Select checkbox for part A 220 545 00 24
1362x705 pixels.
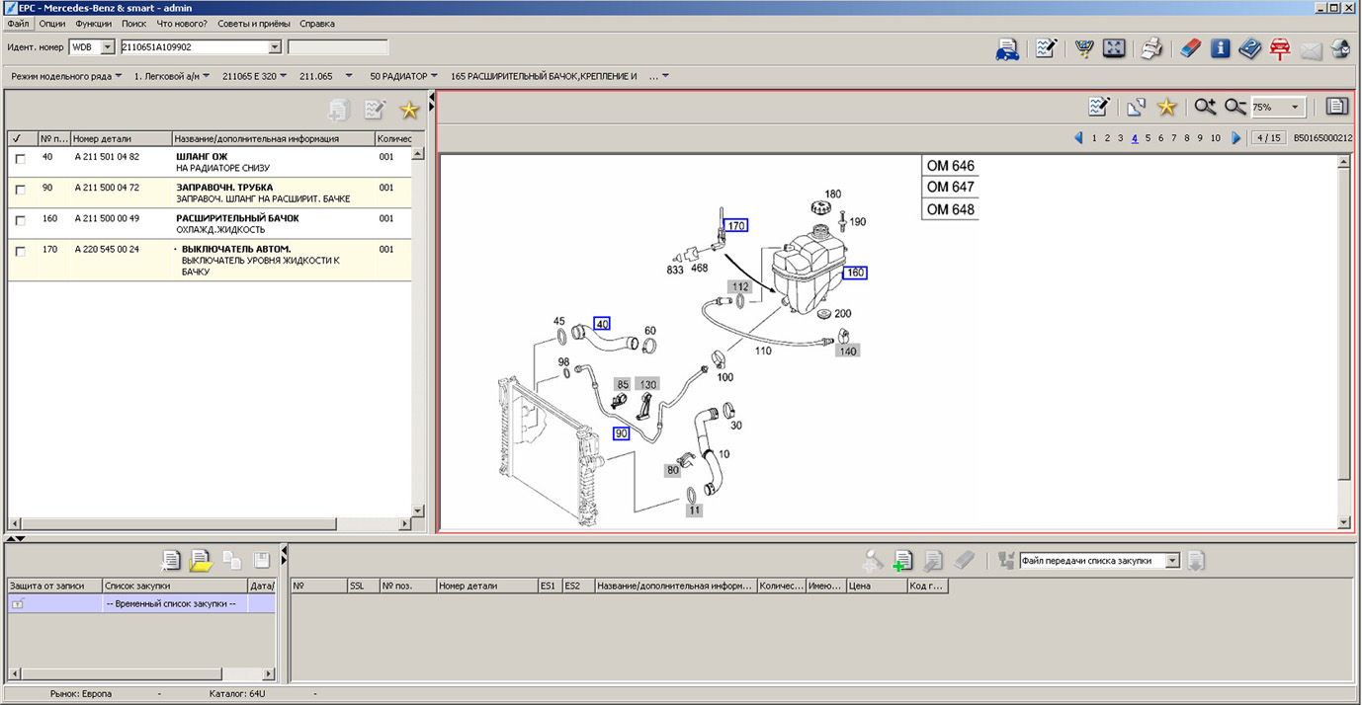point(20,252)
